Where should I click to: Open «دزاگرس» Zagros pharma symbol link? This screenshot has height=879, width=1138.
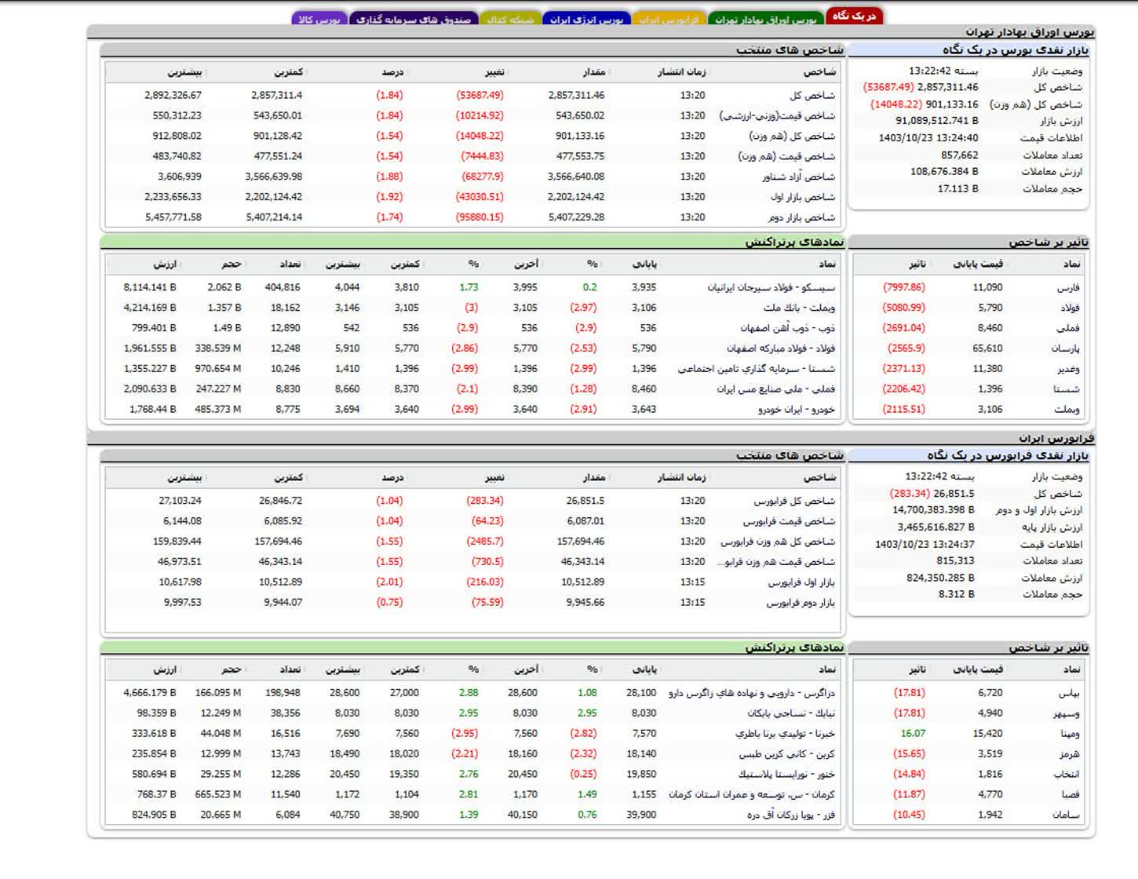click(x=751, y=693)
